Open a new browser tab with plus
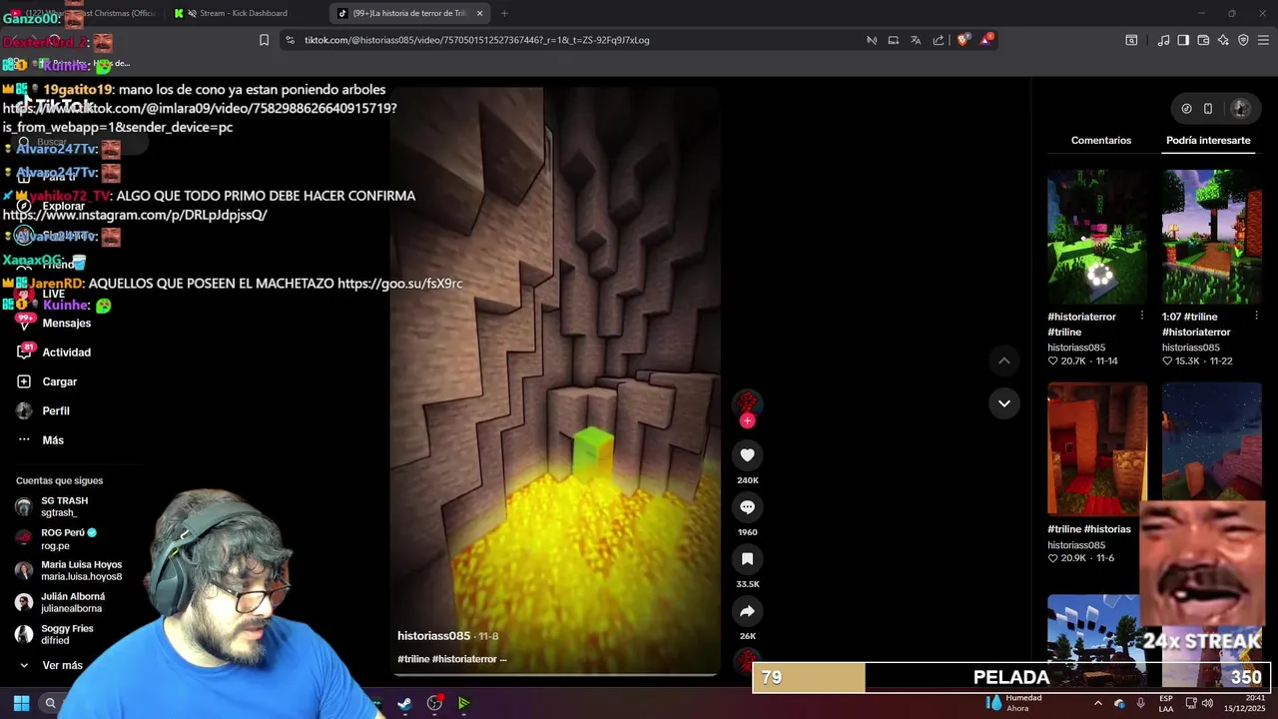 coord(504,13)
